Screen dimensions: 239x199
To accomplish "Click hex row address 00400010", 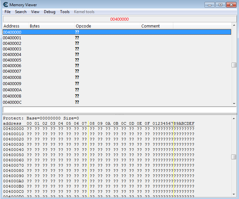I will point(13,134).
